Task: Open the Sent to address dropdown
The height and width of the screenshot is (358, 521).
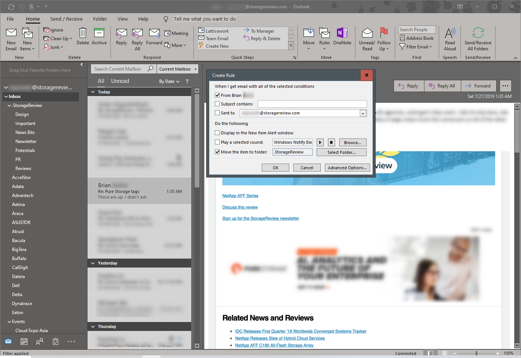Action: pos(362,113)
